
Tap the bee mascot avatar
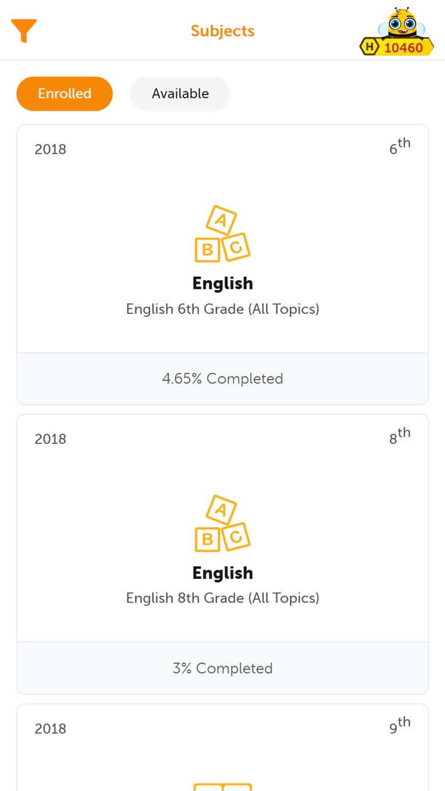(397, 23)
